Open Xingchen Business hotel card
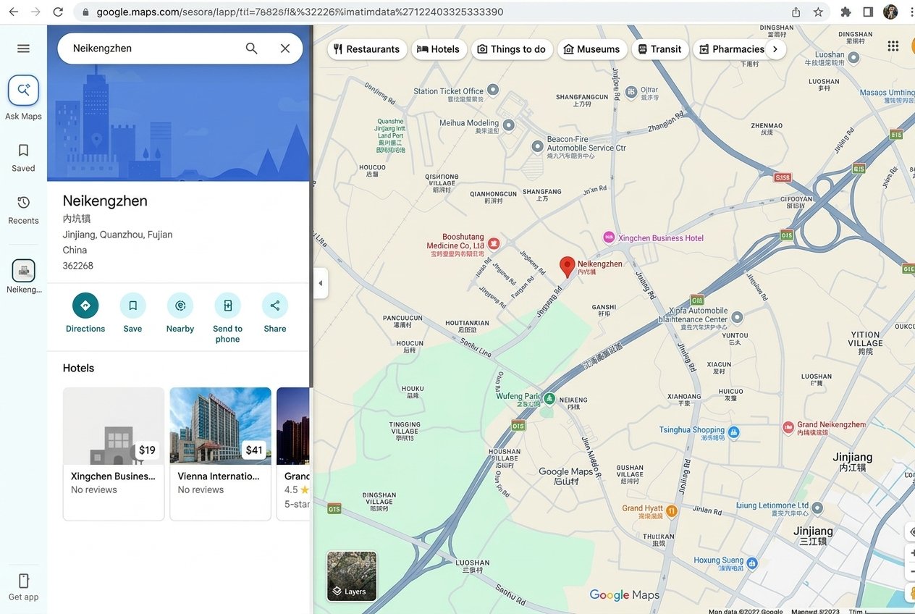 click(x=114, y=453)
